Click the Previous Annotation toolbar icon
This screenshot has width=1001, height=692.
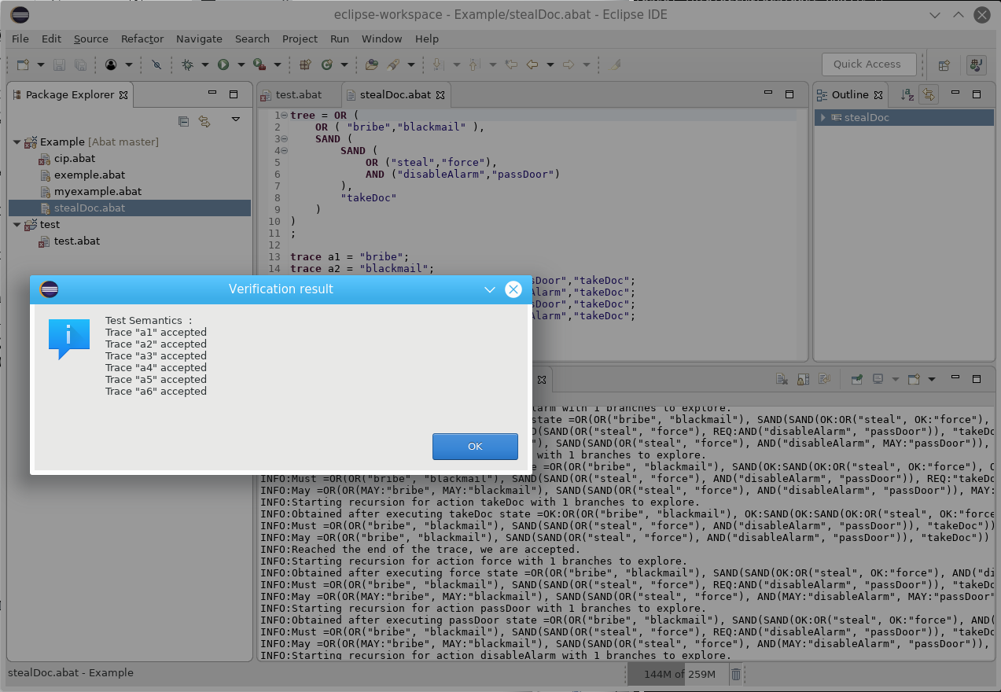475,64
